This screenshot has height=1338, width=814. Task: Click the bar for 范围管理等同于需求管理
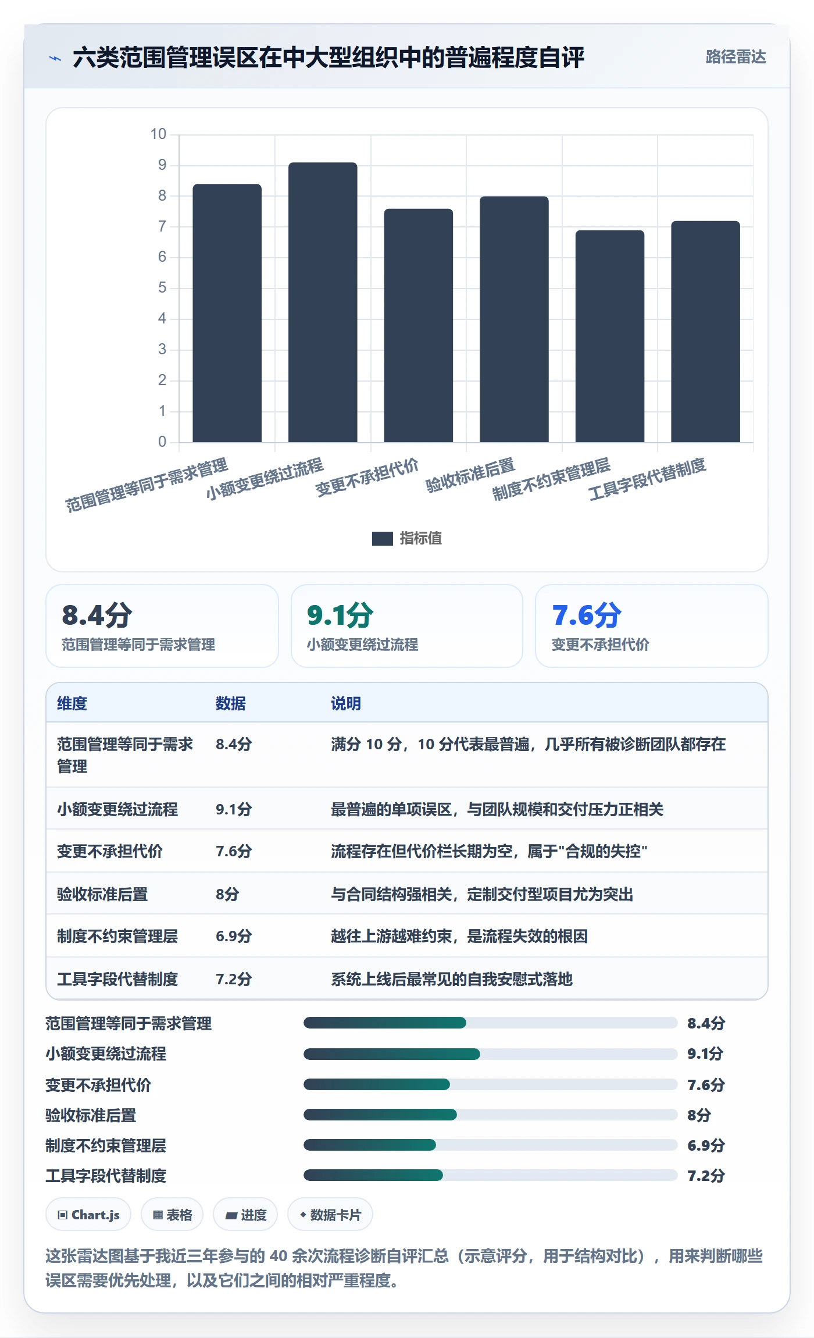(x=227, y=313)
